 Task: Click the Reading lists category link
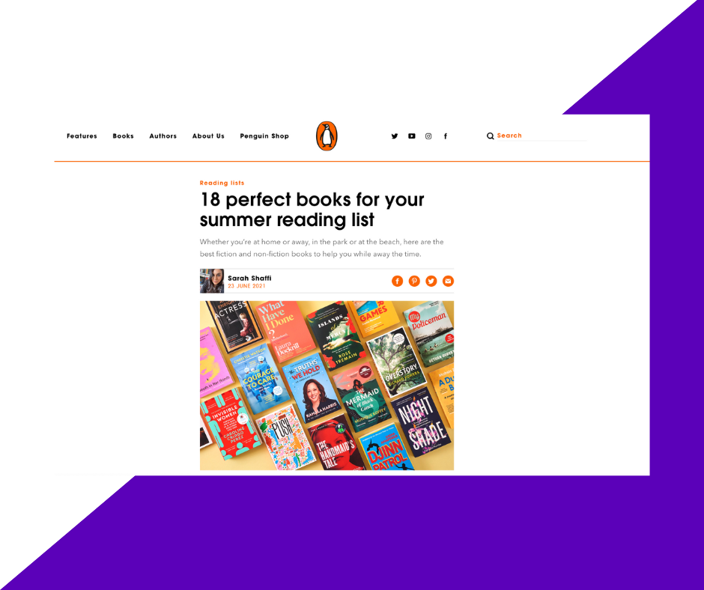pyautogui.click(x=222, y=183)
